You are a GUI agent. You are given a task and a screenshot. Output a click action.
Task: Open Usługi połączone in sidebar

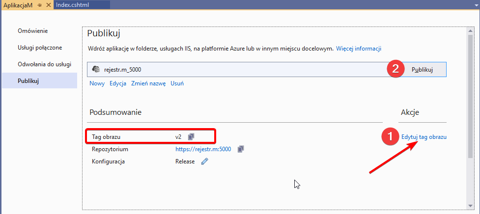pos(39,48)
